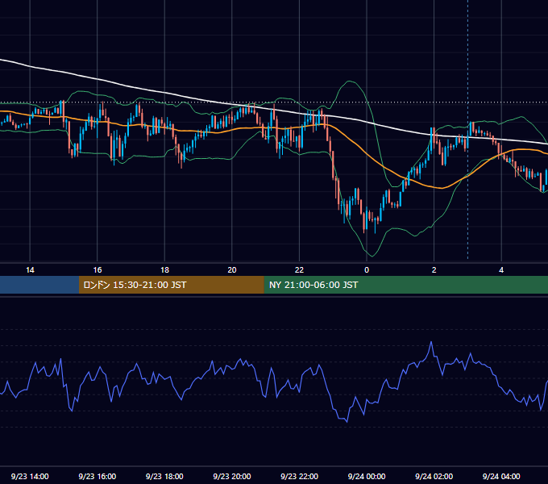The width and height of the screenshot is (548, 484).
Task: Click the hour label 4 on the axis
Action: pyautogui.click(x=501, y=270)
